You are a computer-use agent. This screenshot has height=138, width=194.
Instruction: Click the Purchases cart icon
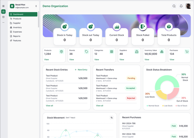point(187,52)
